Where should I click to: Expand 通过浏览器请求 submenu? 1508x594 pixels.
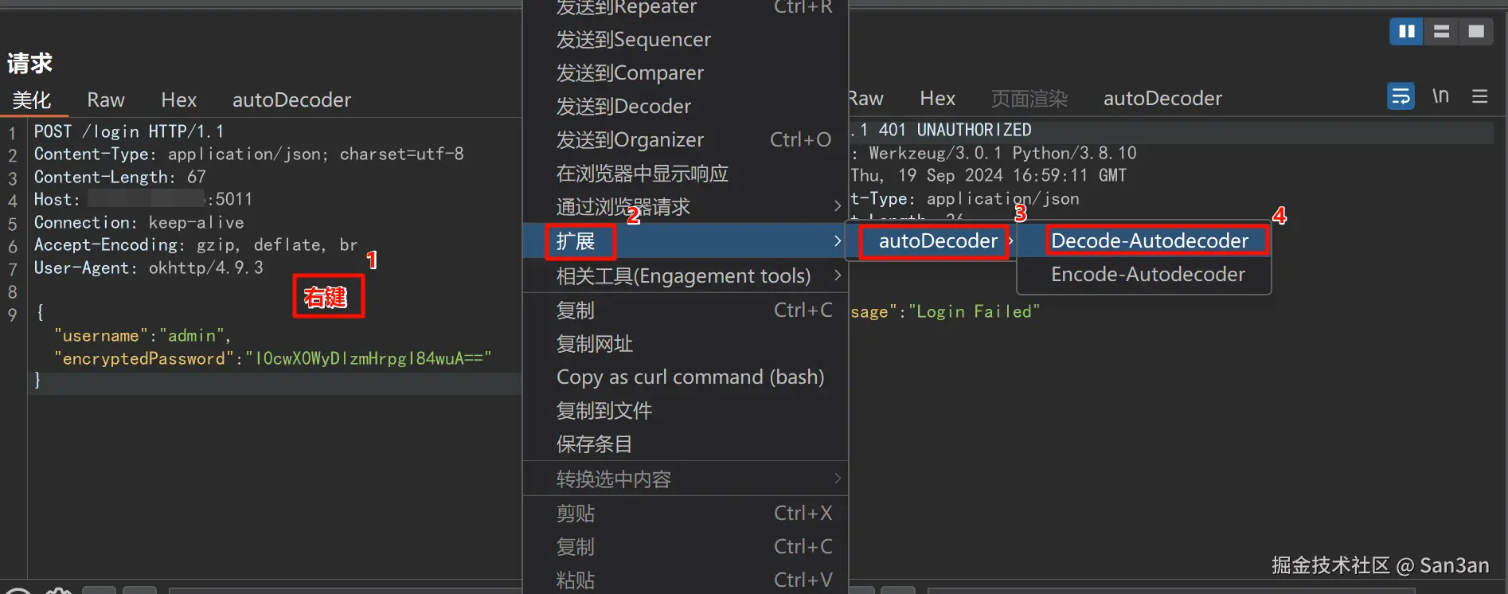[837, 206]
